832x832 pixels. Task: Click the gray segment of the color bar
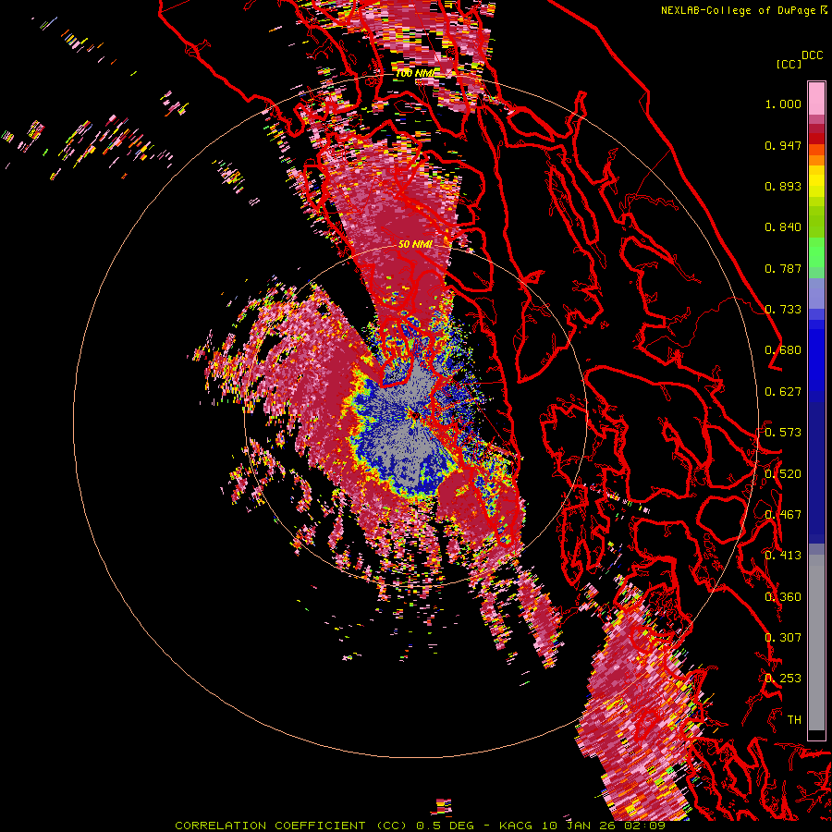[816, 642]
